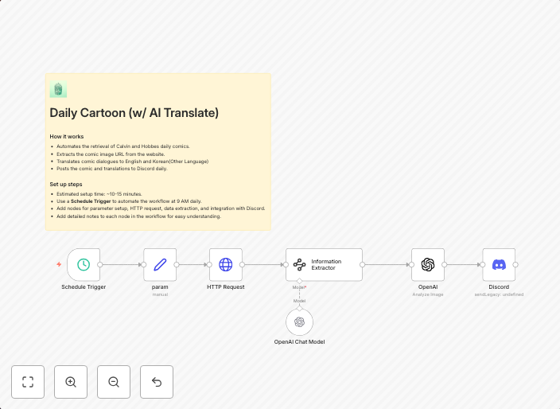Open the OpenAI Analyze Image node
The height and width of the screenshot is (409, 560).
tap(427, 264)
